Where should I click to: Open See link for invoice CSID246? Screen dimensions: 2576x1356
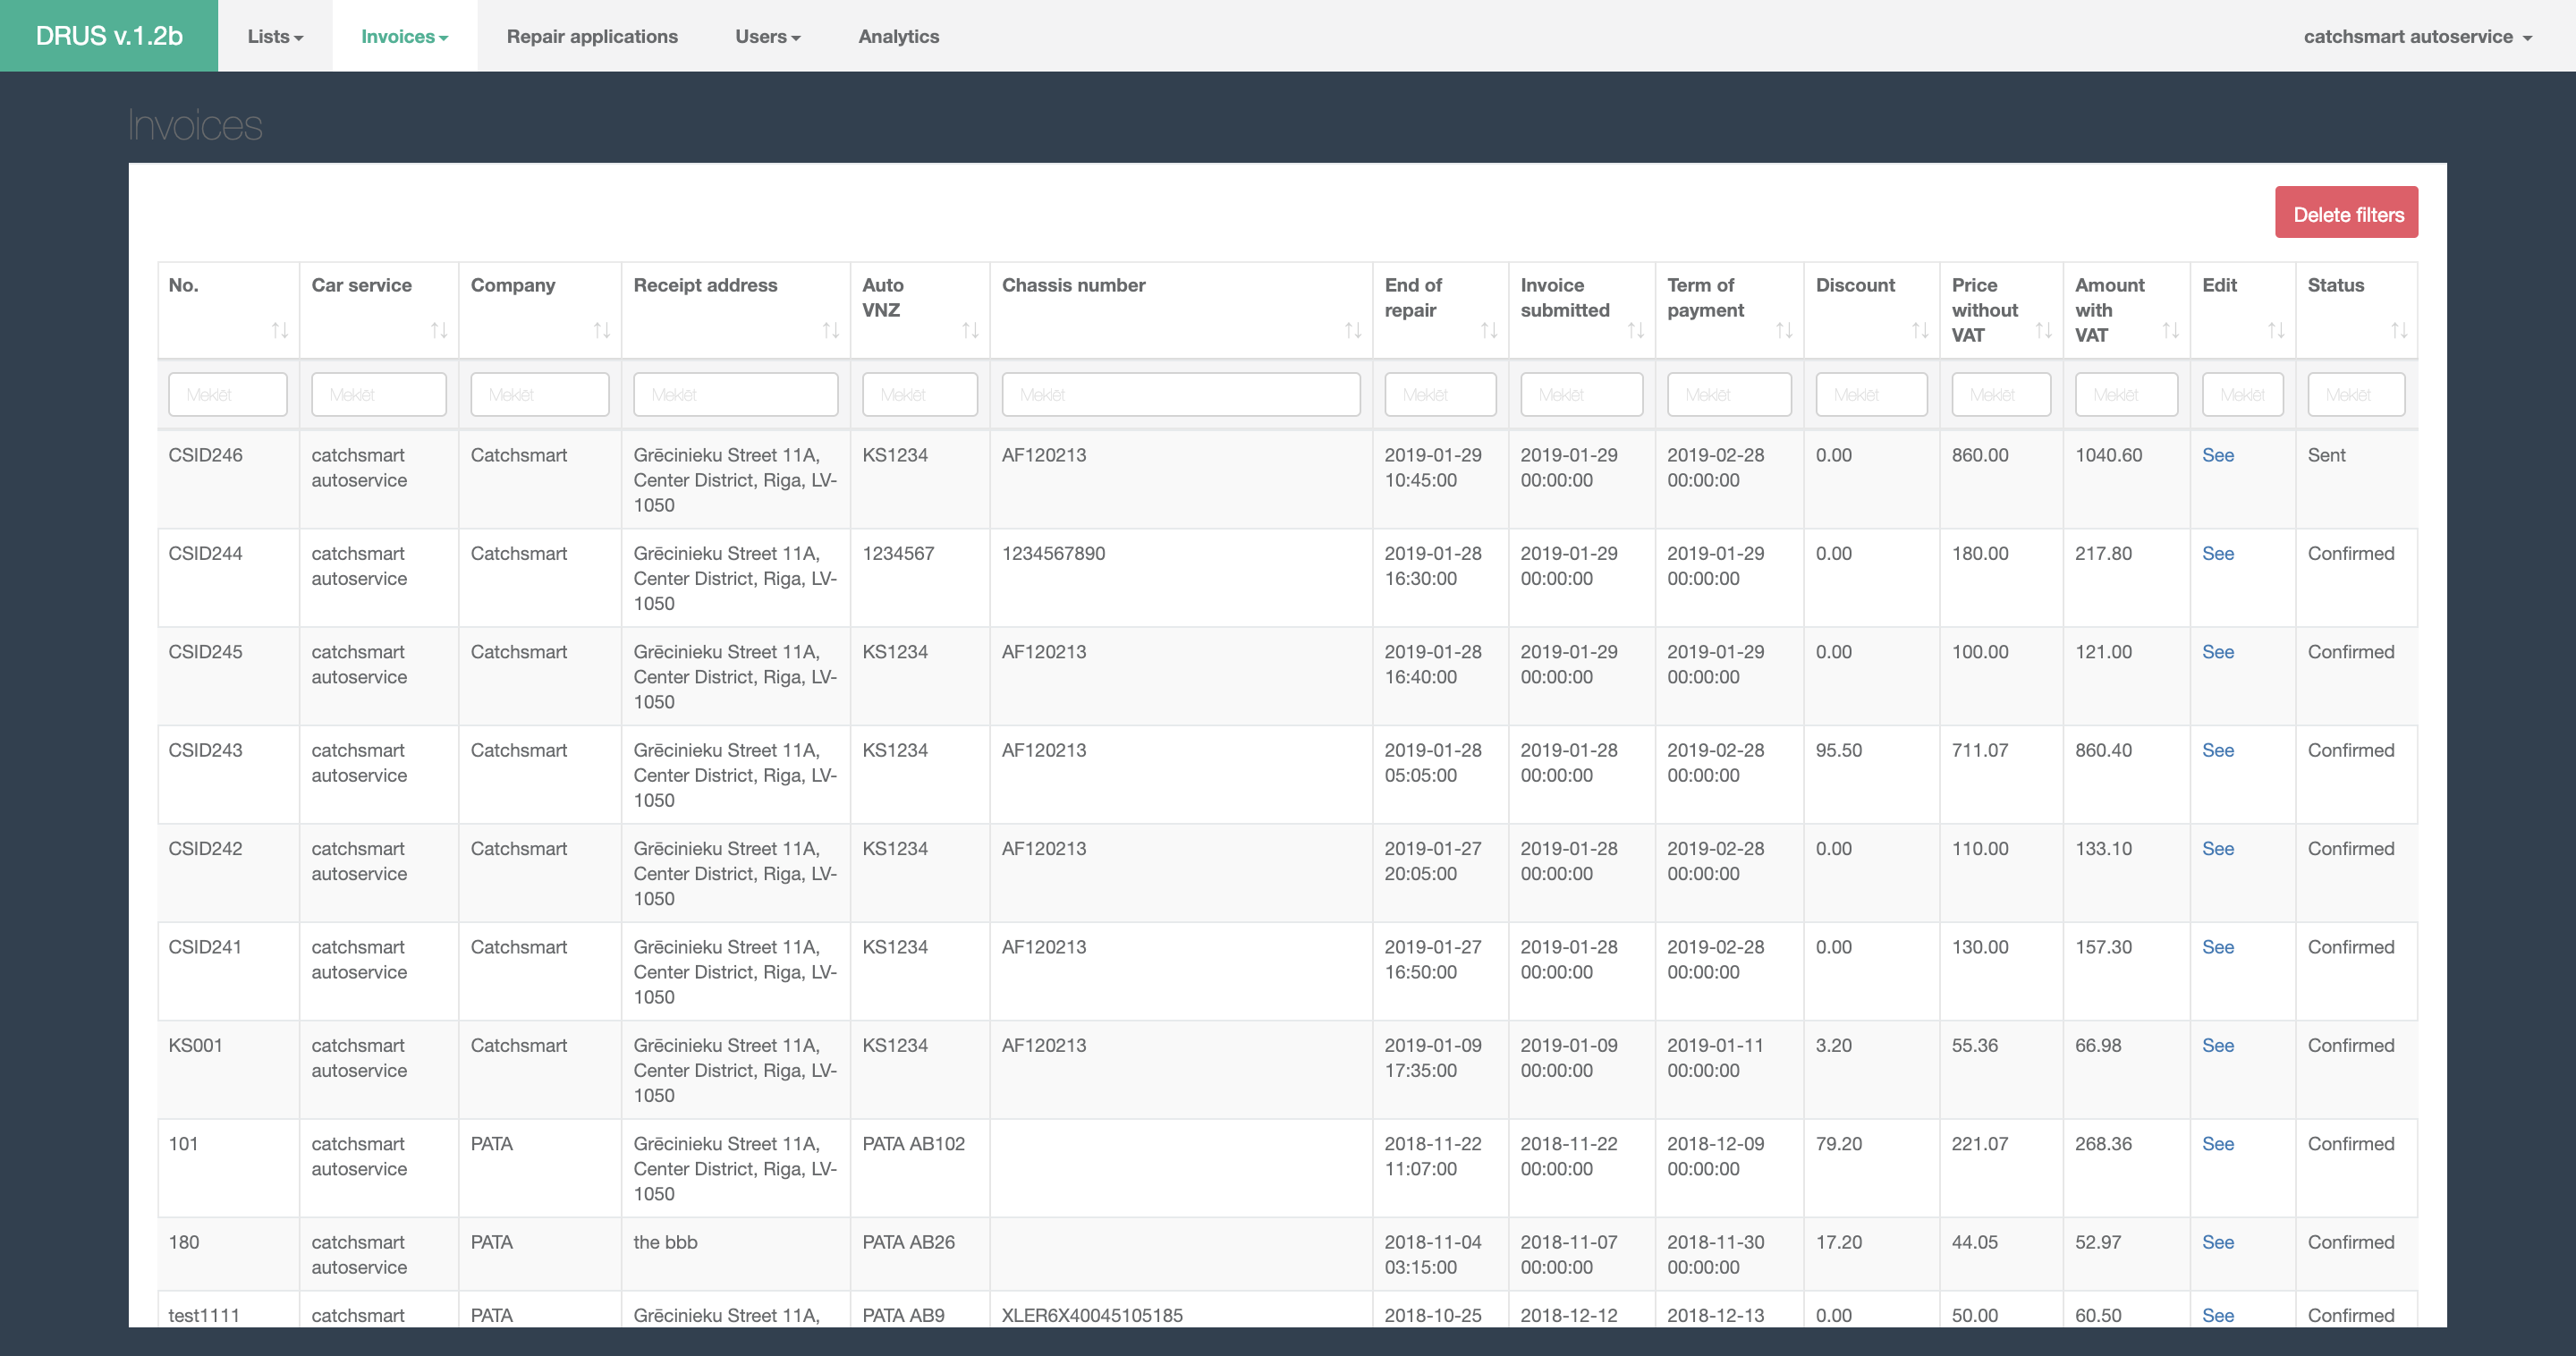coord(2218,455)
